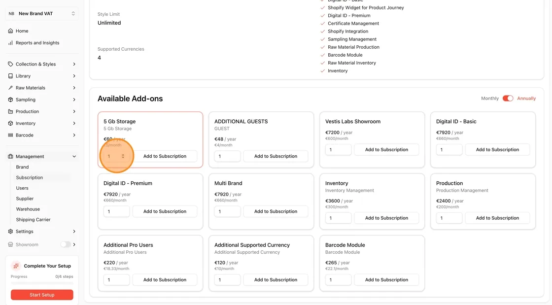The width and height of the screenshot is (552, 305).
Task: Expand the Production chevron
Action: coord(74,111)
